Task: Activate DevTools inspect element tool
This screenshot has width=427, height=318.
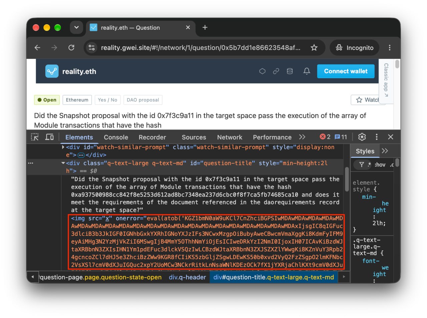Action: pos(35,137)
